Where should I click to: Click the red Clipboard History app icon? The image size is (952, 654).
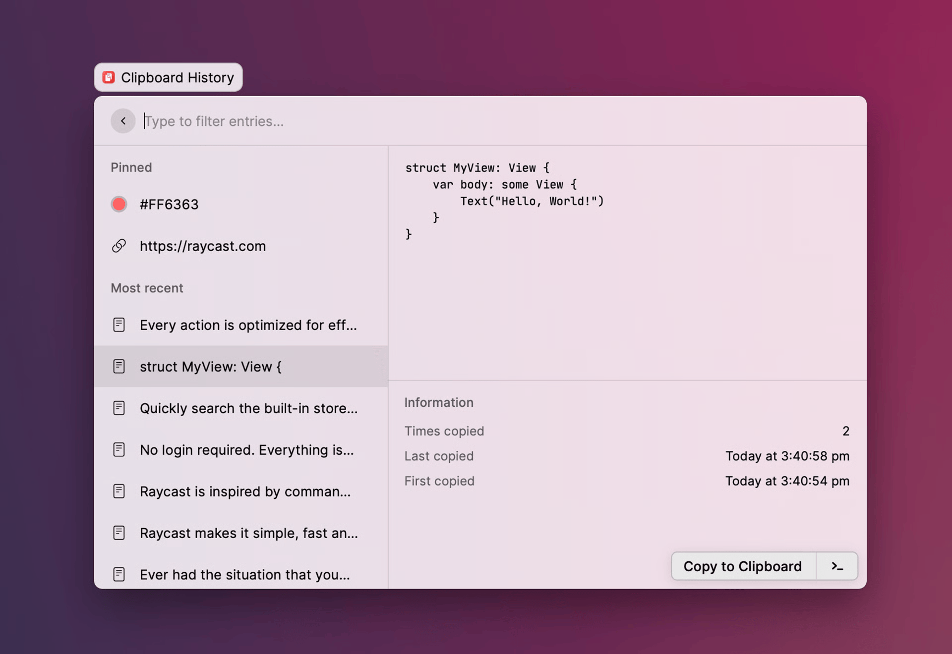click(109, 77)
